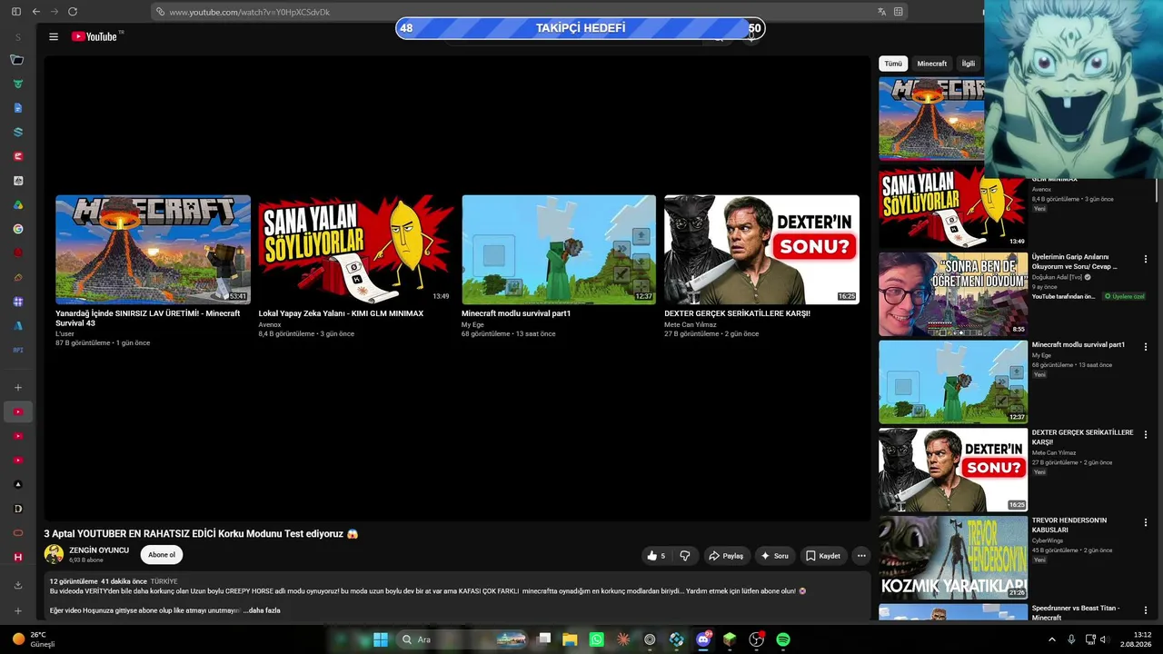Open the three-dot more actions menu under video
Viewport: 1163px width, 654px height.
[x=861, y=556]
